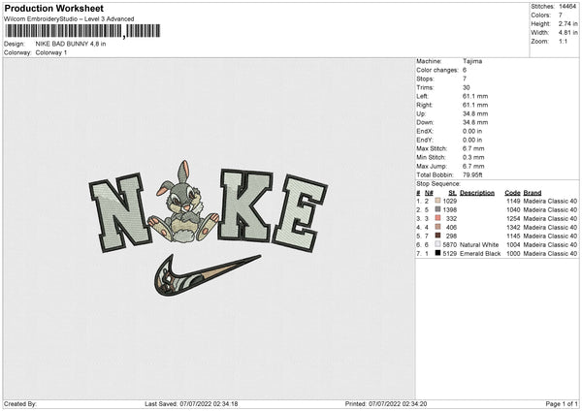This screenshot has width=582, height=411.
Task: Select thread color swatch 406
Action: pos(437,227)
